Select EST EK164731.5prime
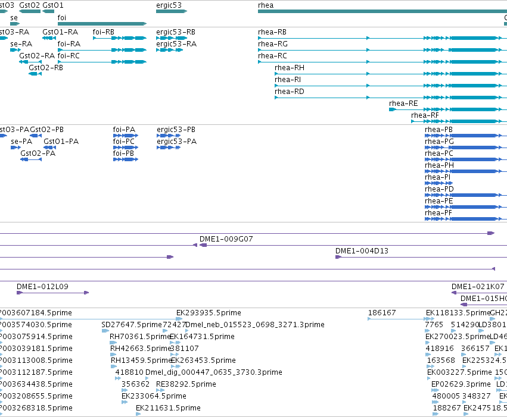Screen dimensions: 507x417 [175, 343]
